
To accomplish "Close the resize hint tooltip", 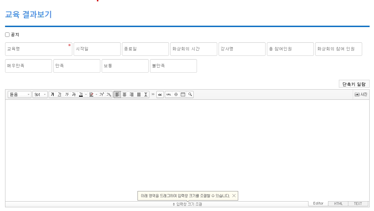I will tap(234, 196).
